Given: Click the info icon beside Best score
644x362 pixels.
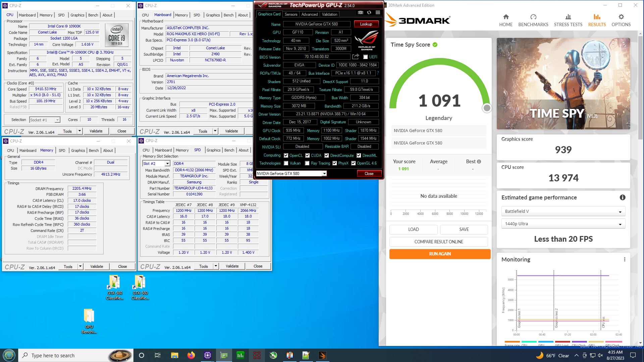Looking at the screenshot, I should pyautogui.click(x=479, y=162).
